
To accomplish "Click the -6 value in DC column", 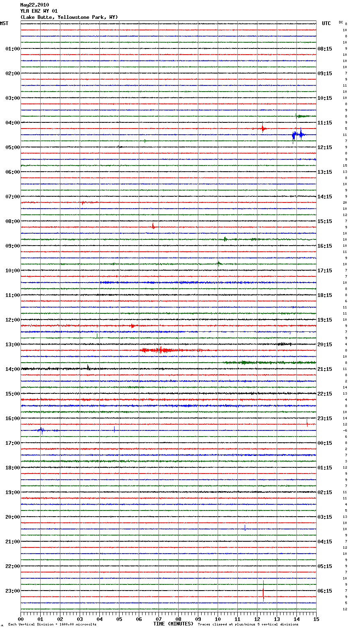I will coord(345,430).
